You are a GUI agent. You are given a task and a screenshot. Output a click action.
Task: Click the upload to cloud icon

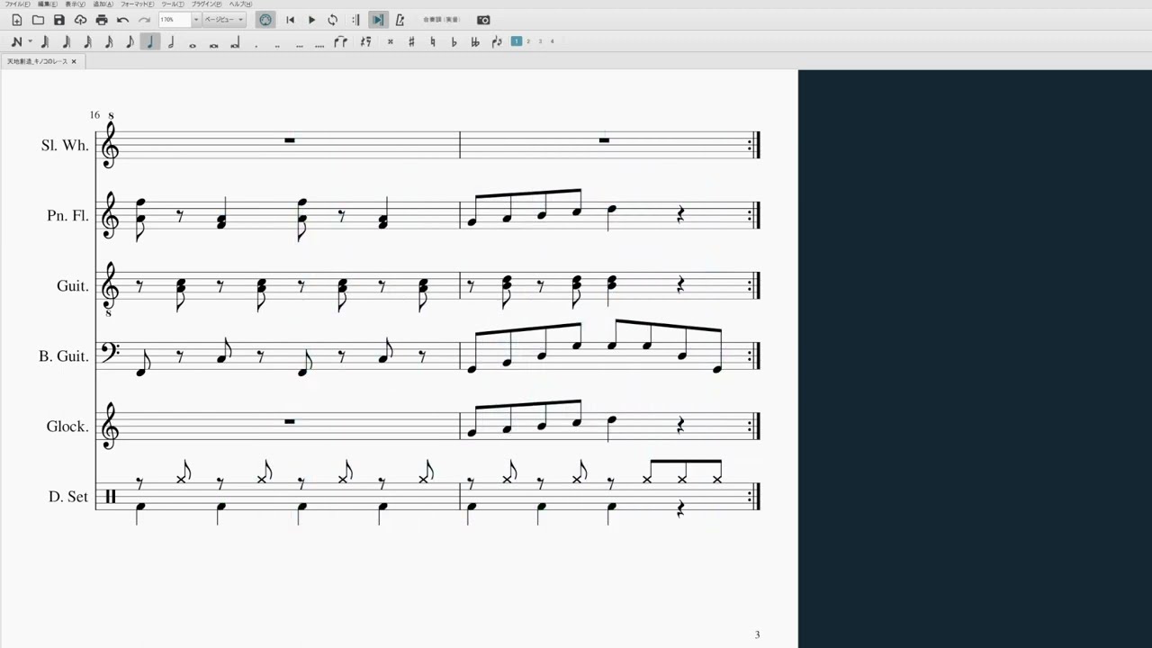pyautogui.click(x=80, y=20)
